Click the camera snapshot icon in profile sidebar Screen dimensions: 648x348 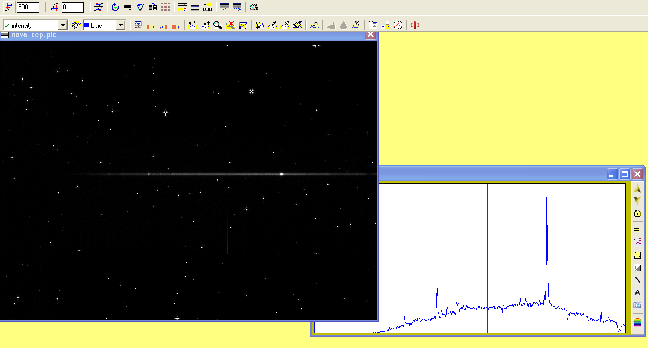[x=637, y=306]
